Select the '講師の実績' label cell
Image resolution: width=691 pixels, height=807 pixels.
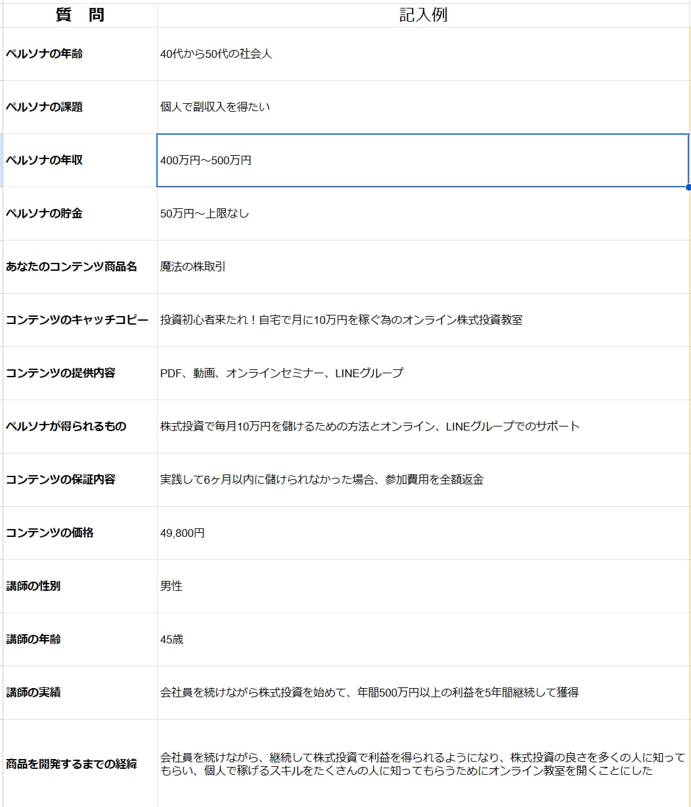click(x=80, y=693)
